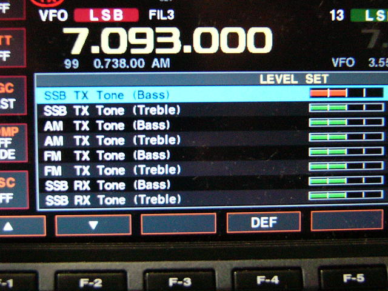Toggle the ATT attenuator button
388x291 pixels.
coord(12,47)
